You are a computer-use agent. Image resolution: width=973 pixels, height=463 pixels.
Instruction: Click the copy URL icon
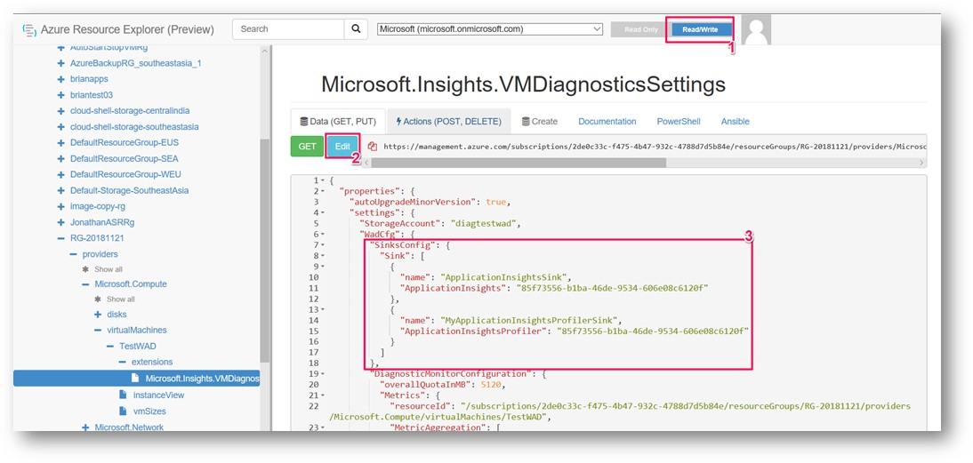point(373,147)
